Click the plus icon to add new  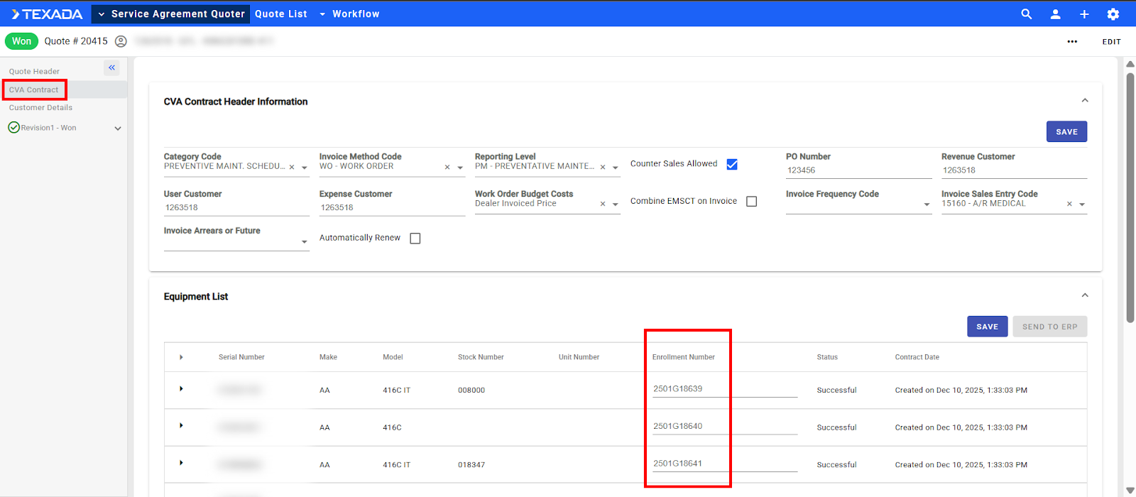tap(1084, 14)
